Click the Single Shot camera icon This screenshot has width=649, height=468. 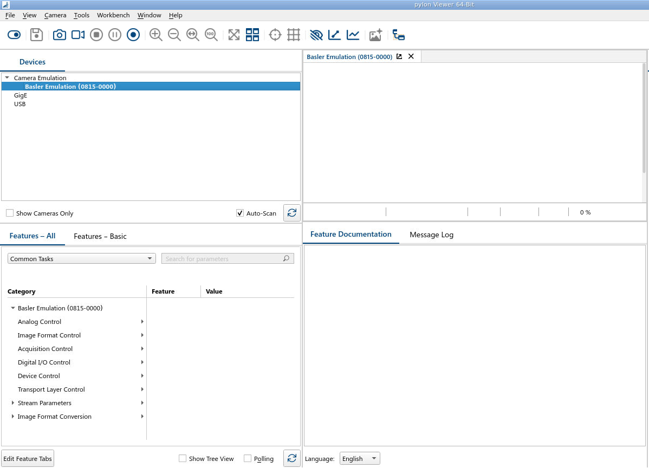click(59, 35)
